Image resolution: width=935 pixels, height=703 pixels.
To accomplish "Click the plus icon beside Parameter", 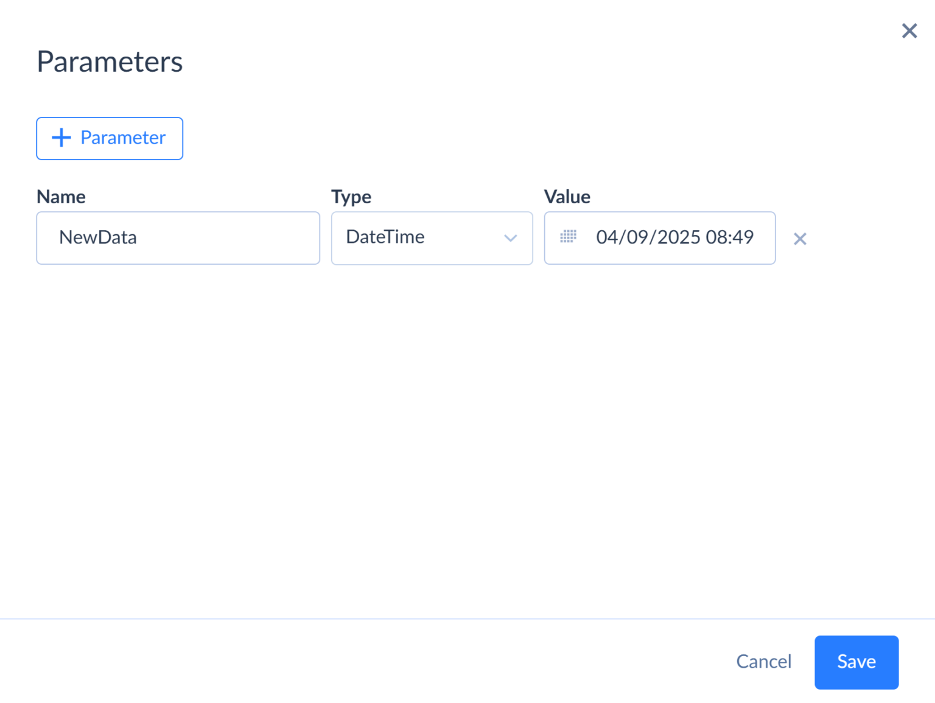I will click(x=61, y=138).
